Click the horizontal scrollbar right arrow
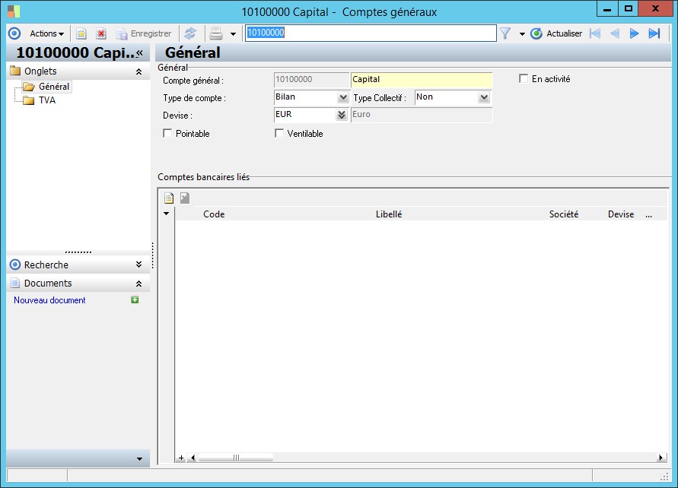678x488 pixels. coord(660,458)
